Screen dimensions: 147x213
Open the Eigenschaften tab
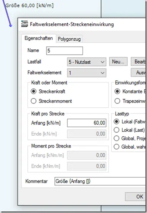pos(38,38)
